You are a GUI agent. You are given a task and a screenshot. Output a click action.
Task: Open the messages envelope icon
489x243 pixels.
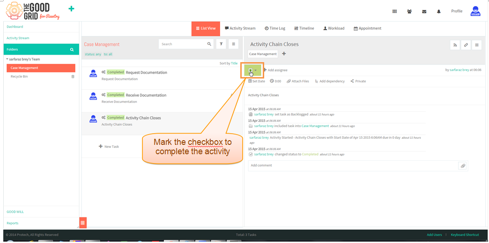point(424,12)
